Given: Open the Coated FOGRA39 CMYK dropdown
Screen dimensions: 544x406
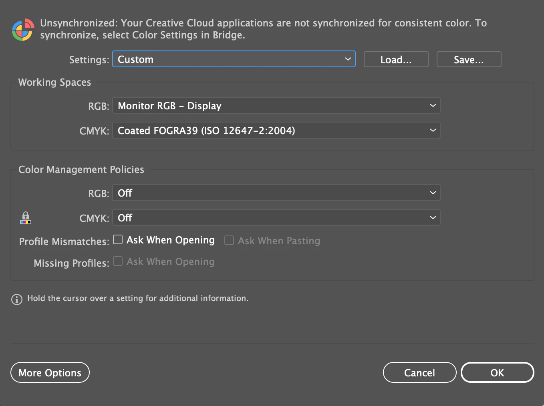Looking at the screenshot, I should click(276, 131).
